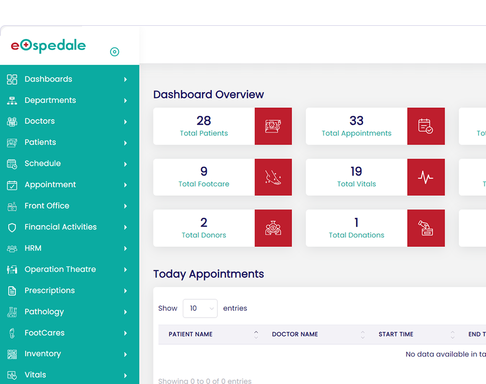Click the Total Appointments calendar icon
This screenshot has height=384, width=486.
point(425,126)
